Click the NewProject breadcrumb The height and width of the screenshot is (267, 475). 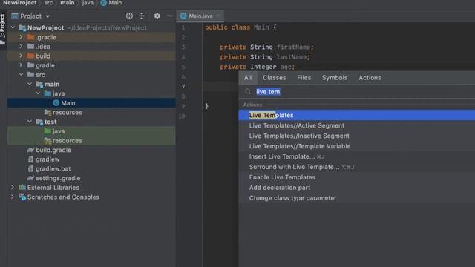pos(20,3)
